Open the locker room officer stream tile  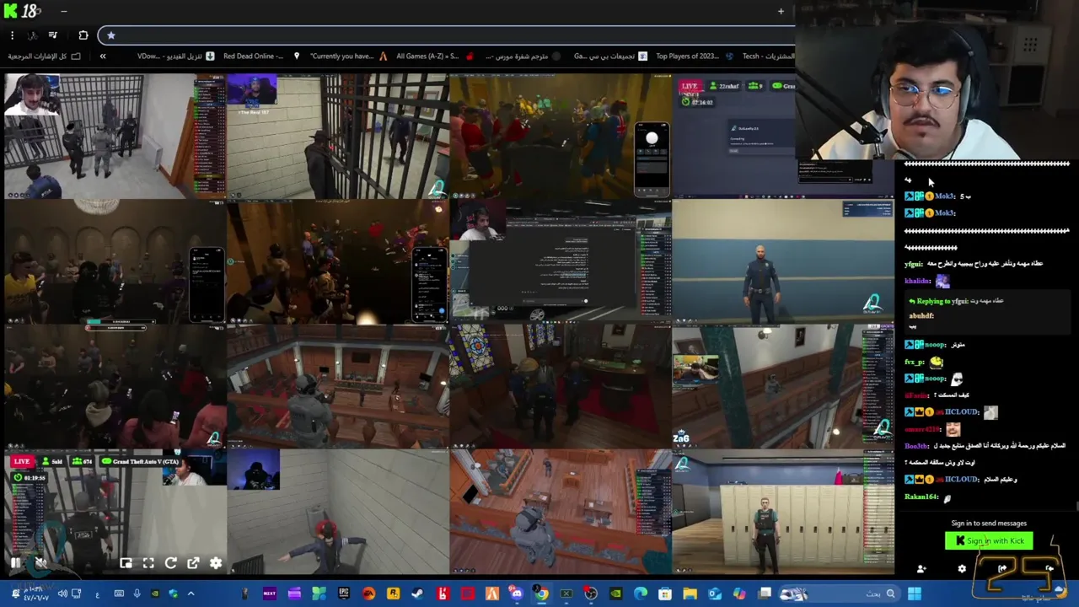[783, 512]
